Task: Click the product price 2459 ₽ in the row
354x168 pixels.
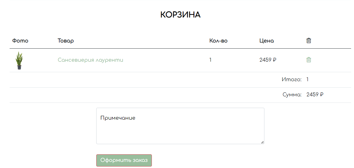Action: point(268,60)
